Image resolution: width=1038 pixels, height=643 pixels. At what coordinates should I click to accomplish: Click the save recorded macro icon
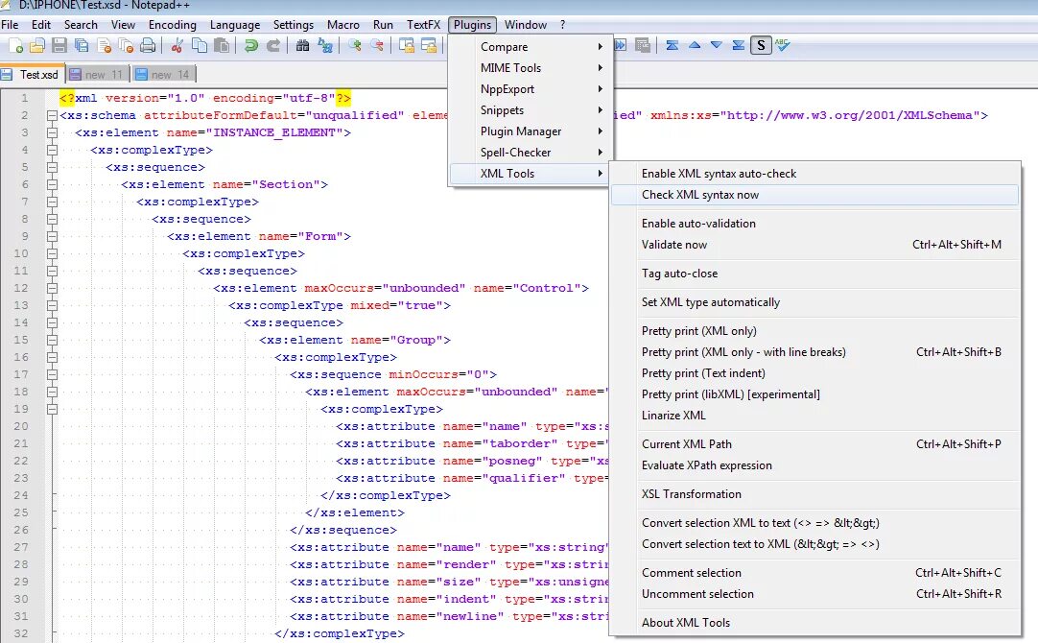pos(642,46)
